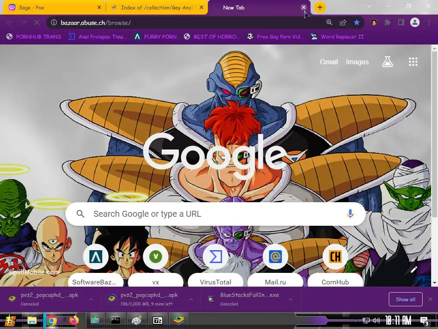This screenshot has width=438, height=329.
Task: Open the Mail.ru shortcut tile
Action: pyautogui.click(x=275, y=266)
